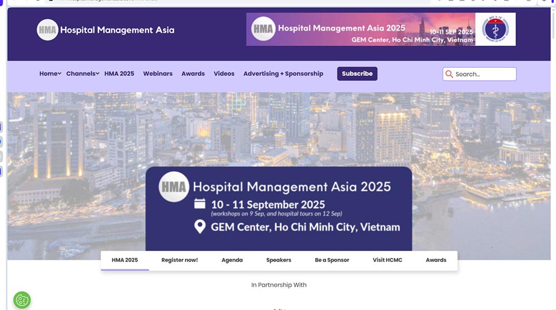Open the Videos page
The width and height of the screenshot is (556, 310).
[x=224, y=74]
